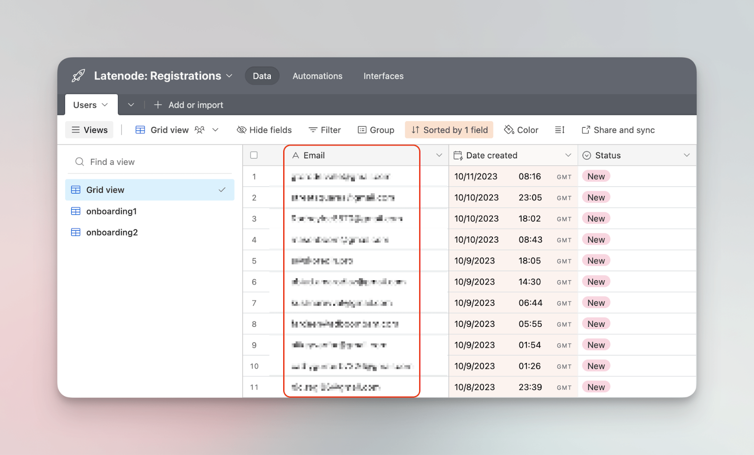Open the Interfaces tab
The image size is (754, 455).
pos(384,76)
